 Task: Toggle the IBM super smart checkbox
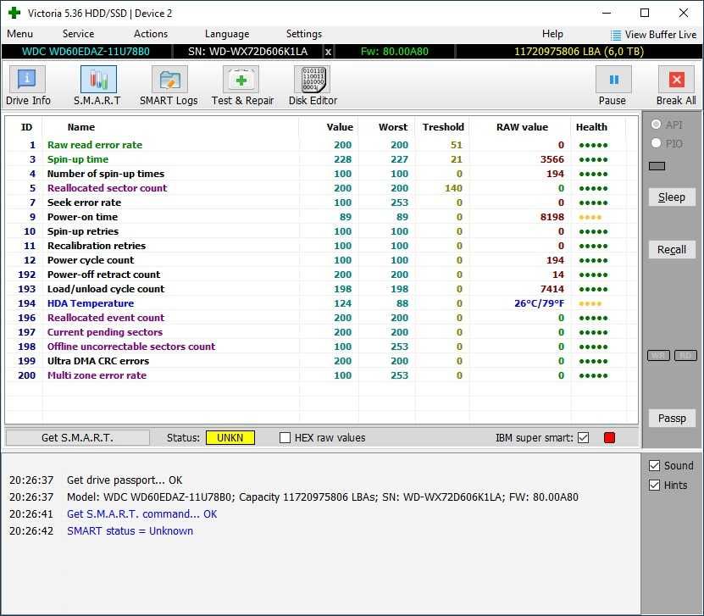pyautogui.click(x=583, y=438)
